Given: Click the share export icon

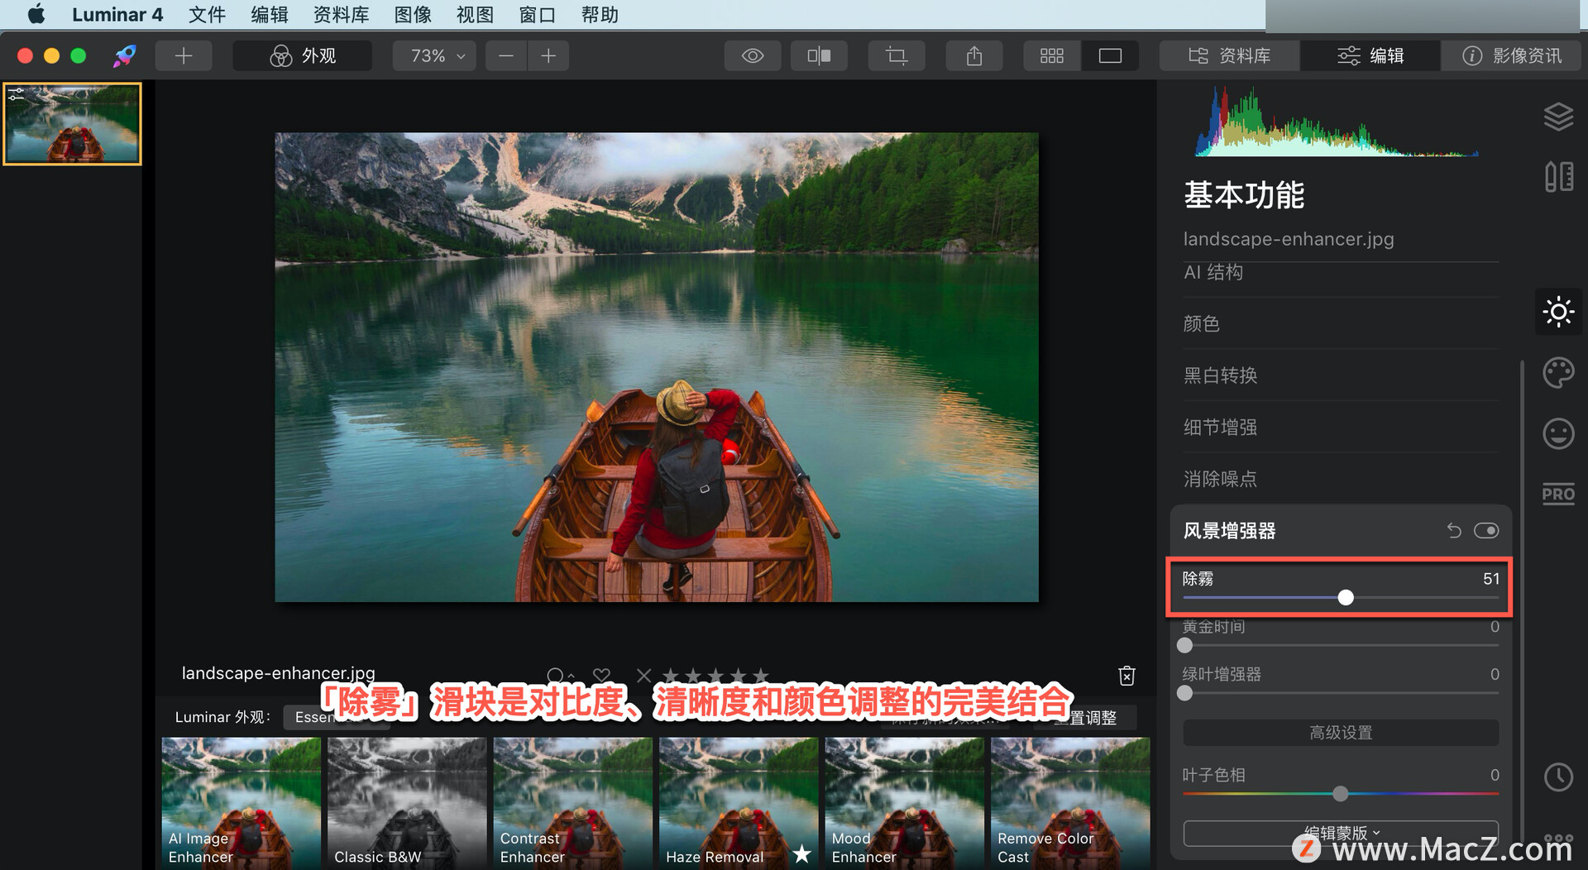Looking at the screenshot, I should tap(974, 55).
